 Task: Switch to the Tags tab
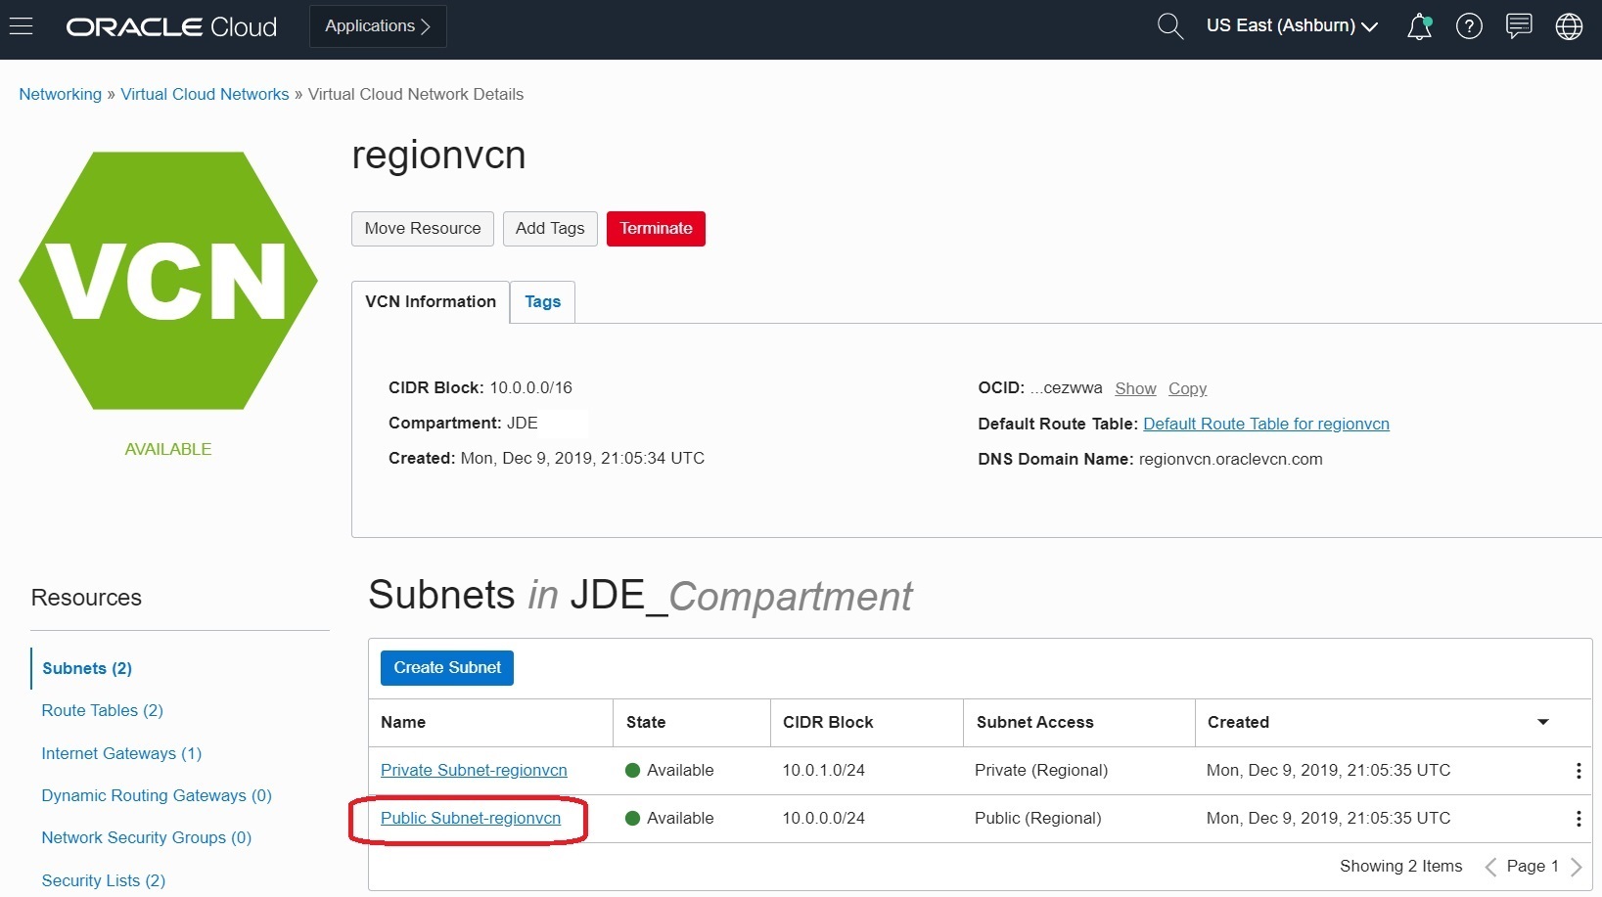coord(542,302)
